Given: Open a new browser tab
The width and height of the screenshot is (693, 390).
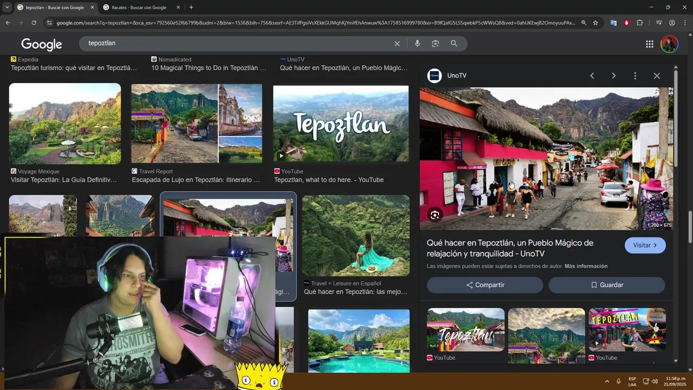Looking at the screenshot, I should click(191, 8).
